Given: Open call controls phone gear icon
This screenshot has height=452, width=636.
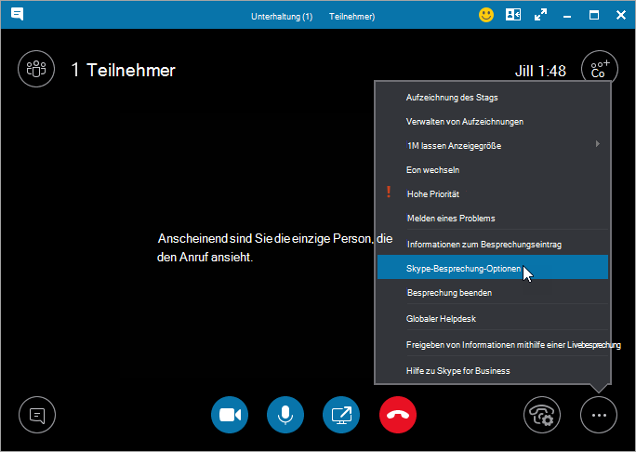Looking at the screenshot, I should [542, 415].
